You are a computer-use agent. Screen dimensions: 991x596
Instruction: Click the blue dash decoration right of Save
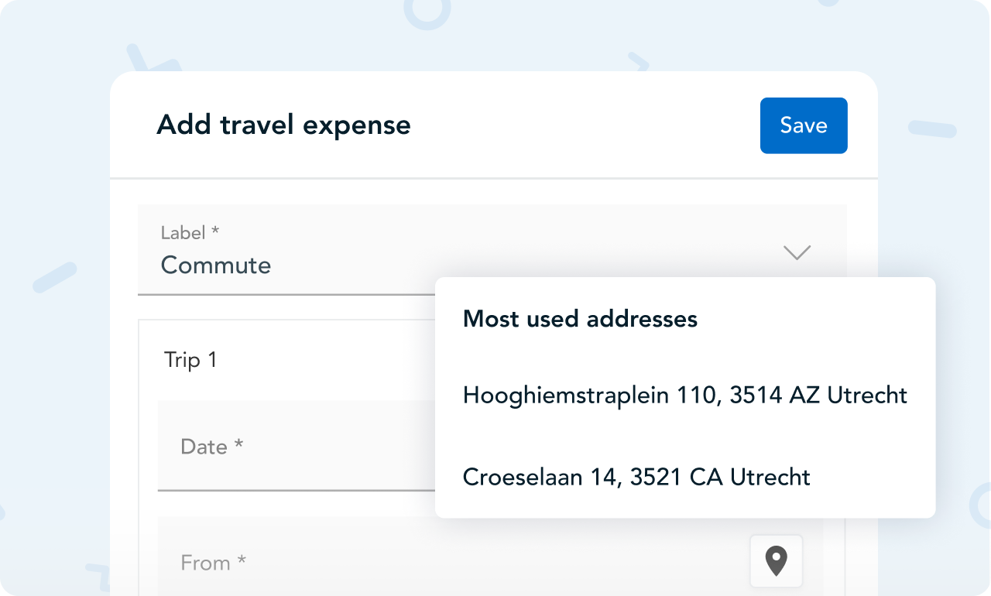click(x=932, y=129)
